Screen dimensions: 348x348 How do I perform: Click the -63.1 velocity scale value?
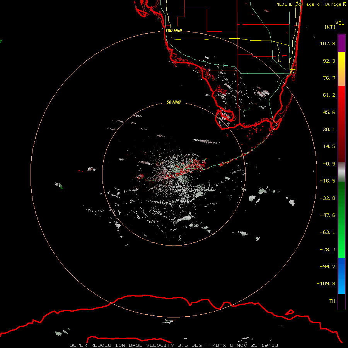(328, 232)
